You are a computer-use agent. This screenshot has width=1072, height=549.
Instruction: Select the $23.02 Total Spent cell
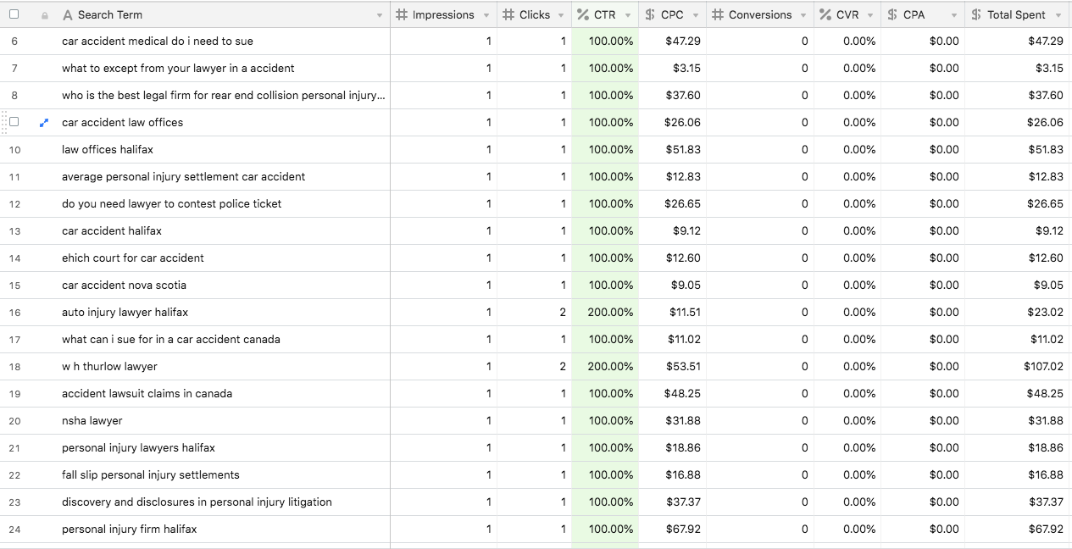[x=1018, y=312]
